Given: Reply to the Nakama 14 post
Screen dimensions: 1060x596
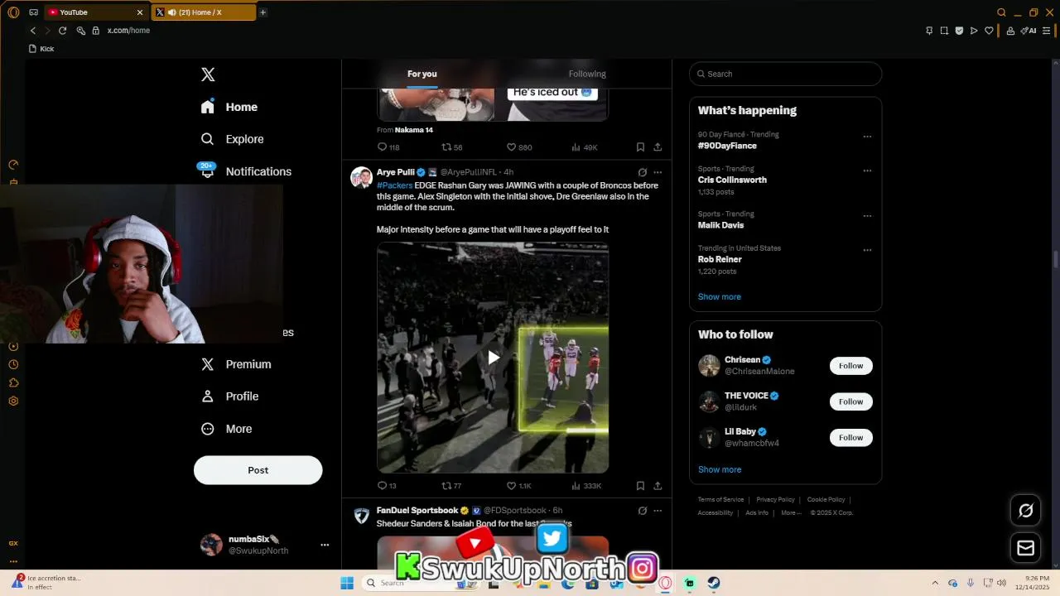Looking at the screenshot, I should 388,147.
